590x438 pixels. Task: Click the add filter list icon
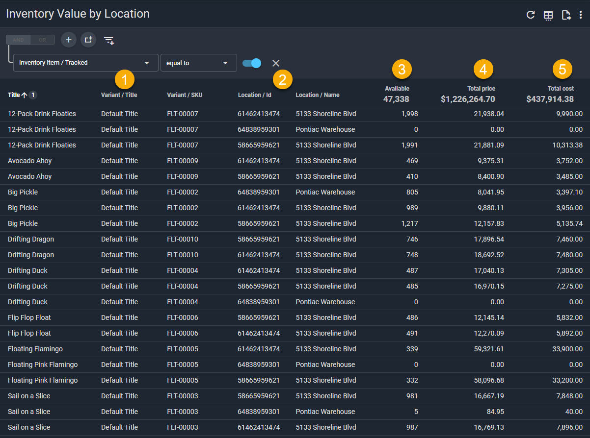[x=109, y=40]
